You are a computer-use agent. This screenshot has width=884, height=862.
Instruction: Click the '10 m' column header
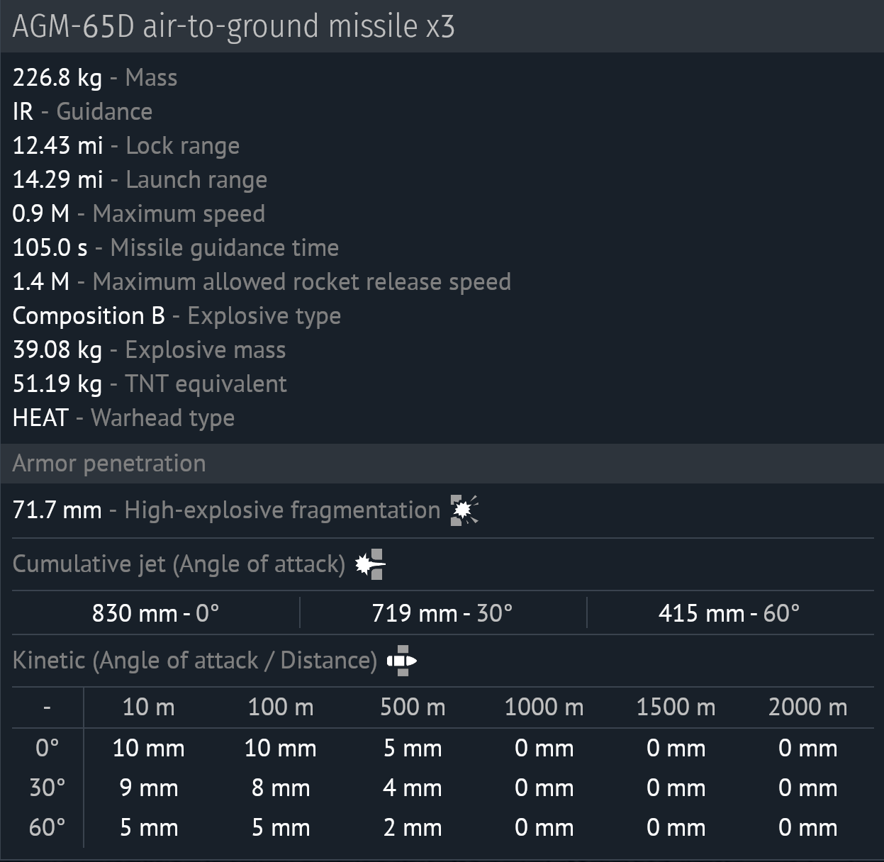[148, 707]
